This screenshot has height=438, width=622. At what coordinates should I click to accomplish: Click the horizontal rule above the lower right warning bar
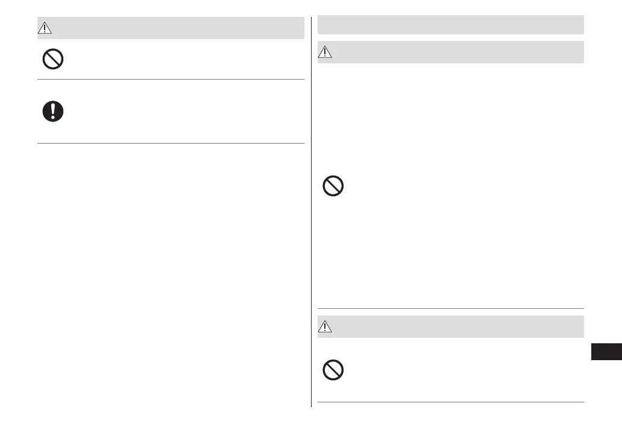click(450, 309)
